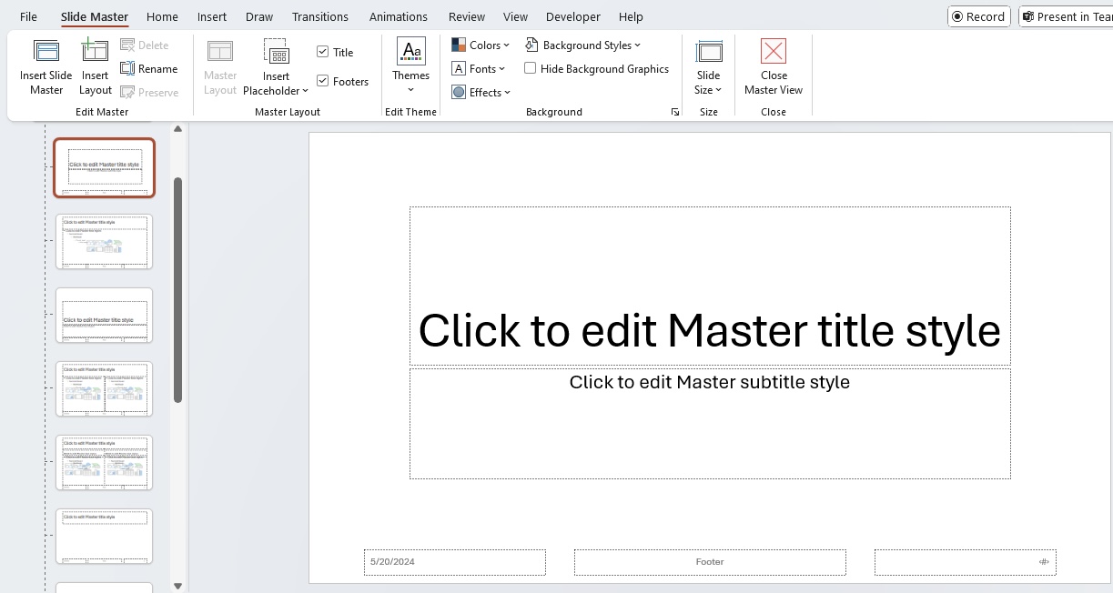
Task: Toggle the Title checkbox
Action: coord(322,52)
